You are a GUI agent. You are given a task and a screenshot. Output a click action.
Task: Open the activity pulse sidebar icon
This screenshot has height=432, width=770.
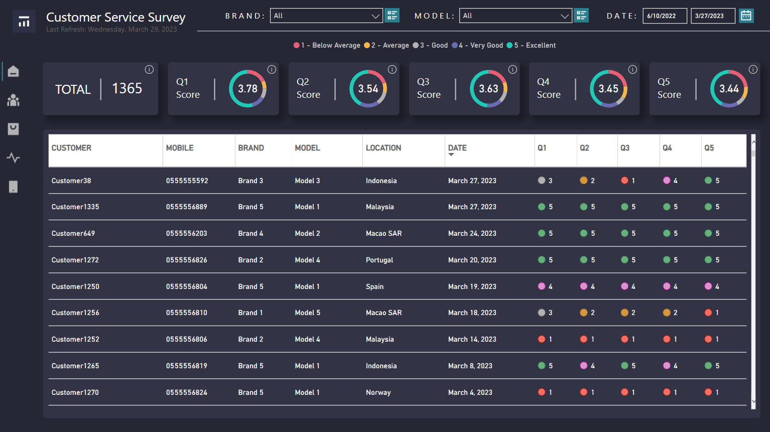(14, 158)
